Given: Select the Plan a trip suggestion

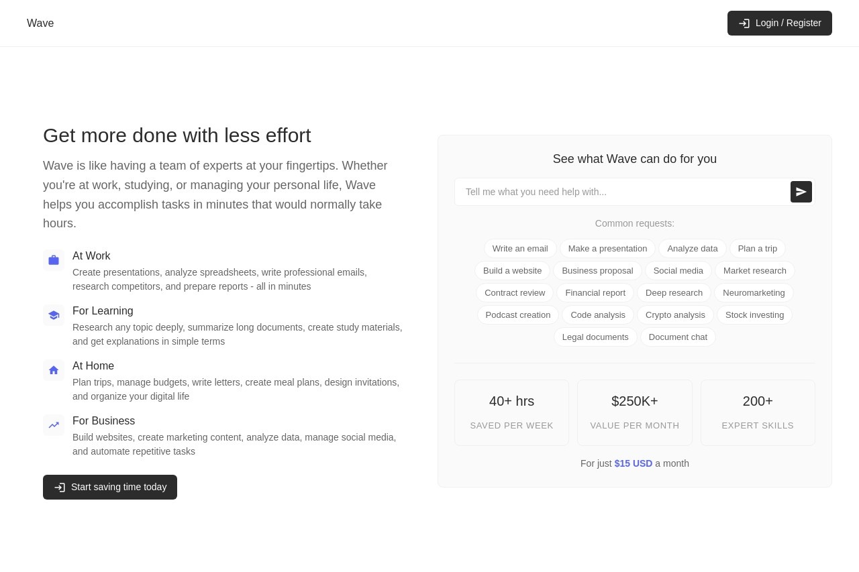Looking at the screenshot, I should coord(758,249).
